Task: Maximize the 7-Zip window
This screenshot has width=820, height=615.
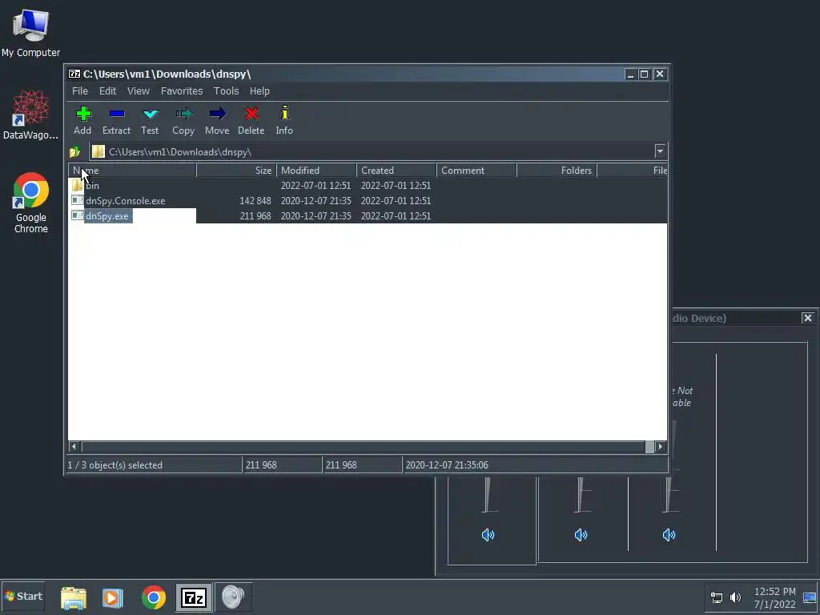Action: pos(645,74)
